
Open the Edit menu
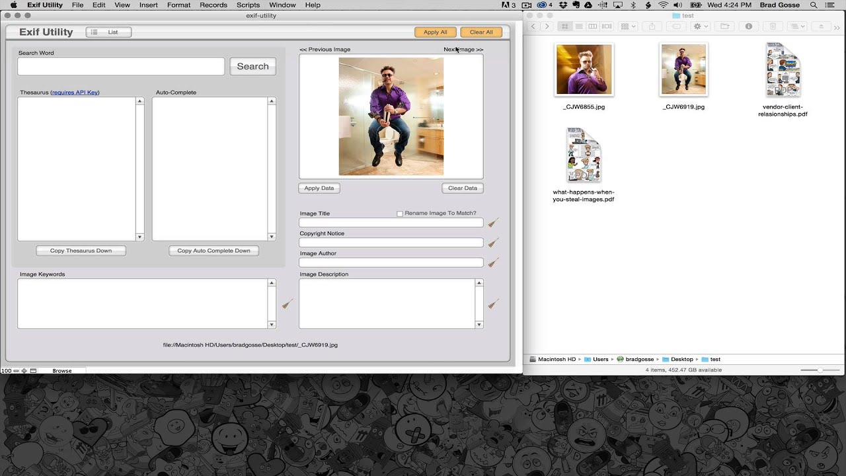click(98, 5)
